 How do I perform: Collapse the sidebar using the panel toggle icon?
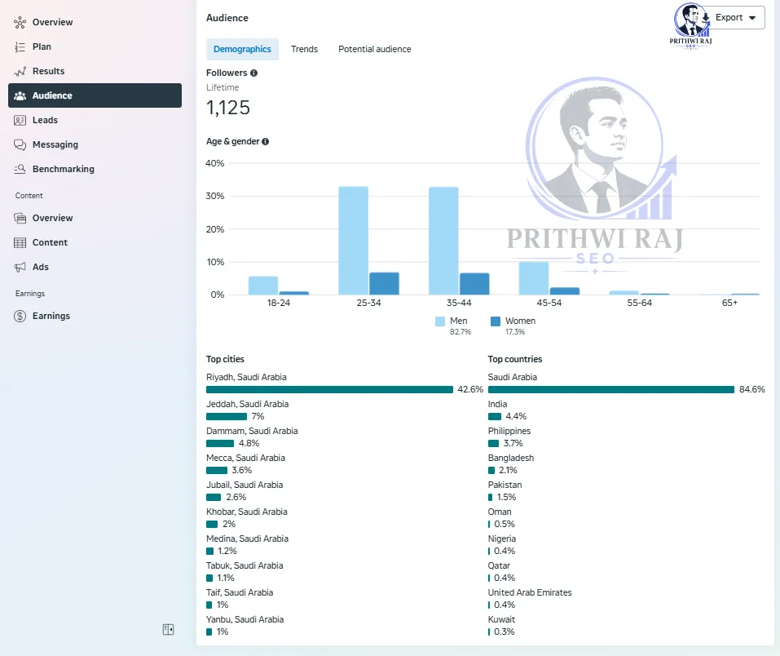[168, 630]
